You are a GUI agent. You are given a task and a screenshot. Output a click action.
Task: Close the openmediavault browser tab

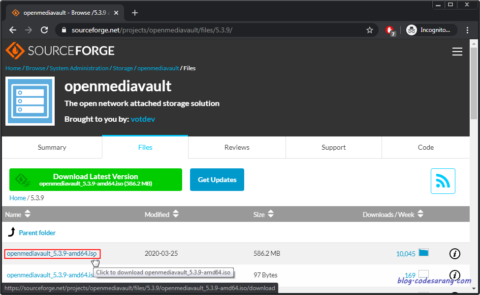pos(116,13)
